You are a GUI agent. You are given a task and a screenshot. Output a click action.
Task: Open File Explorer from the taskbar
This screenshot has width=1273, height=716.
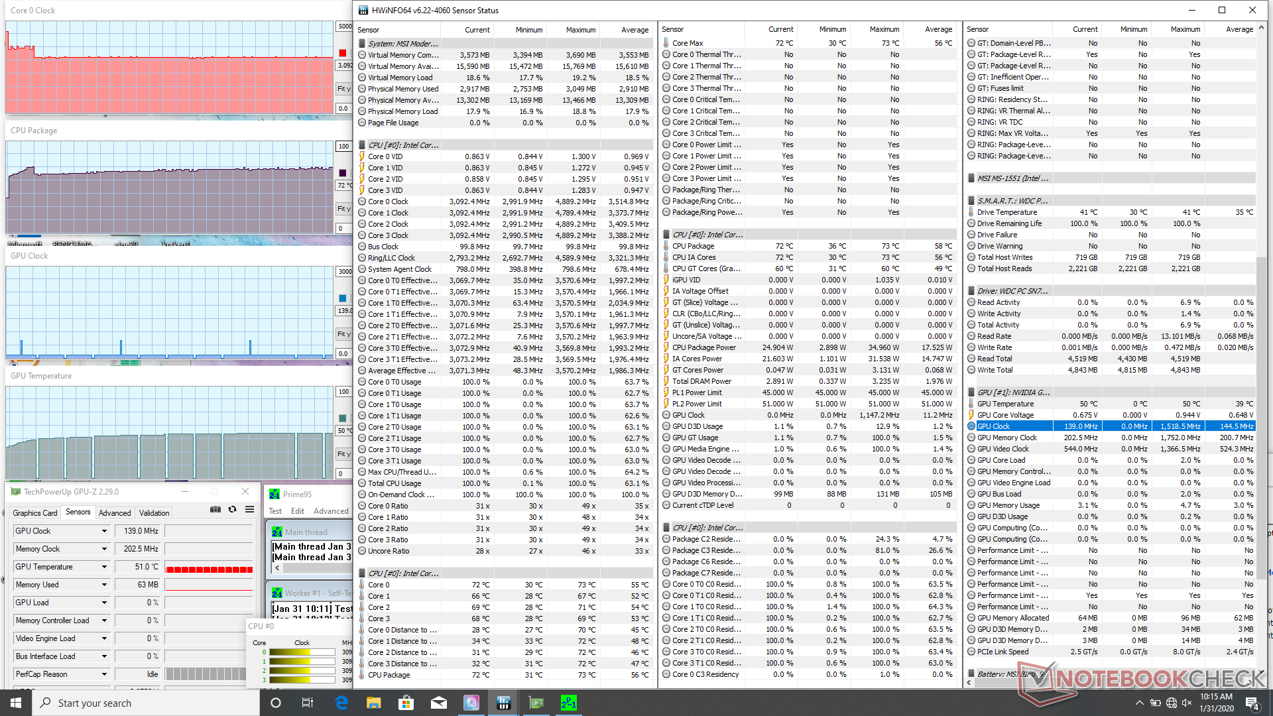(374, 703)
